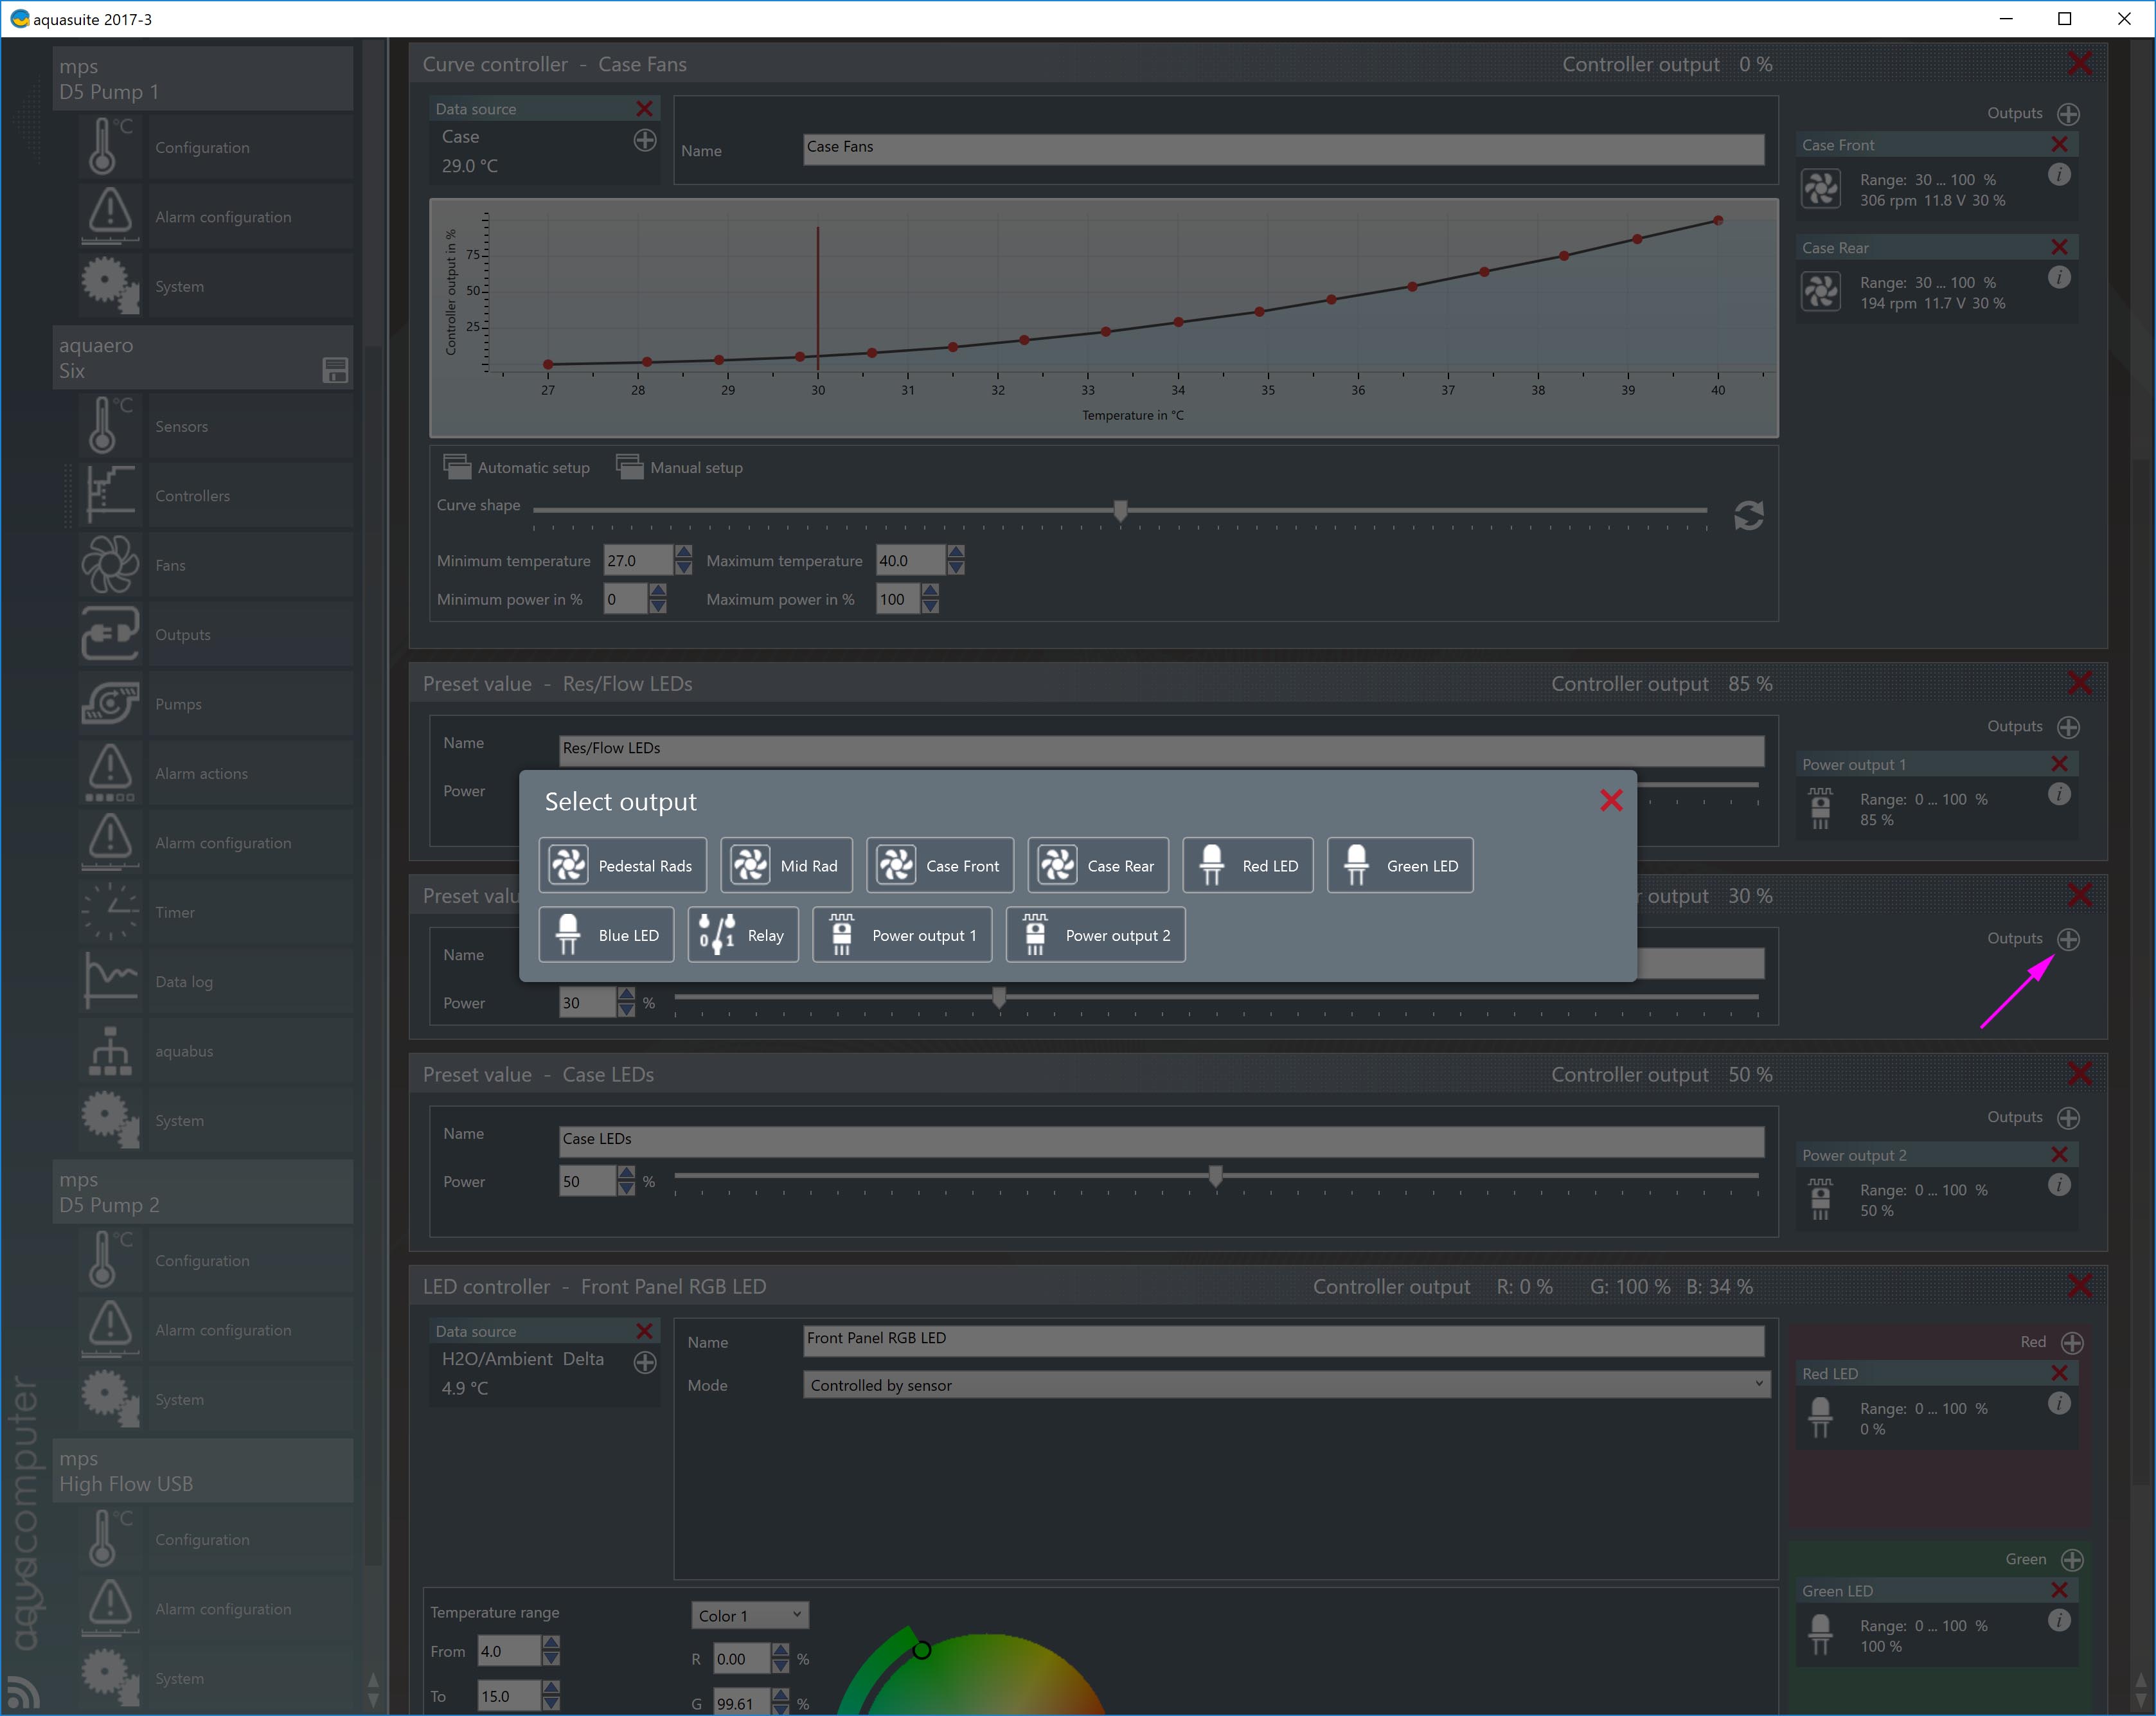2156x1716 pixels.
Task: Add a data source to Case Fans
Action: coord(645,140)
